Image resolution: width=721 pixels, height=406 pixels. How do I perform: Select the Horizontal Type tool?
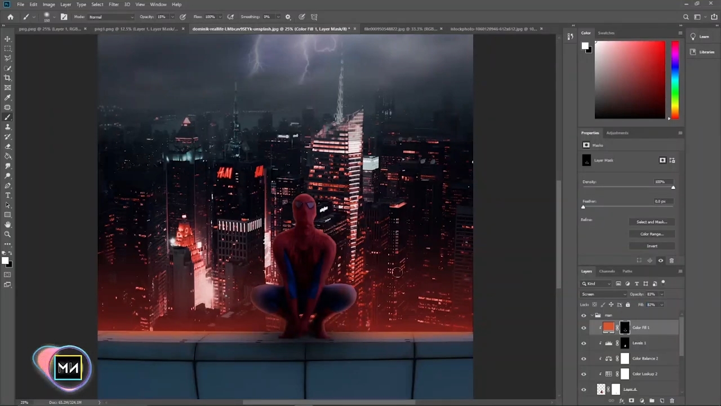(8, 195)
